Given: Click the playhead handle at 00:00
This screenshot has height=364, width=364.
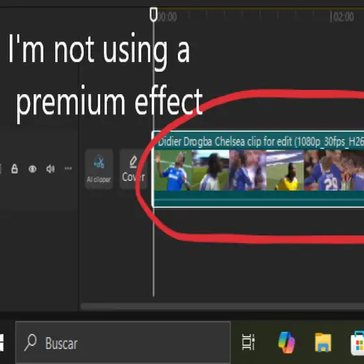Looking at the screenshot, I should click(153, 14).
